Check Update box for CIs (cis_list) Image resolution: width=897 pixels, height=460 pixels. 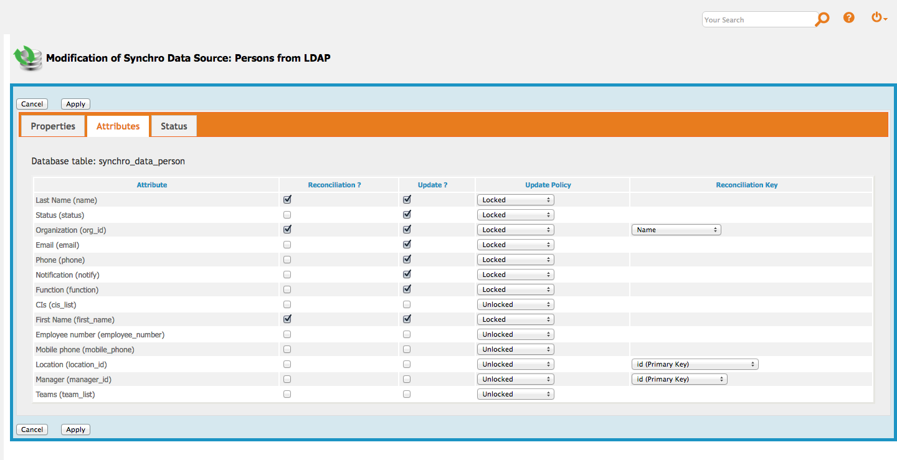pyautogui.click(x=407, y=304)
